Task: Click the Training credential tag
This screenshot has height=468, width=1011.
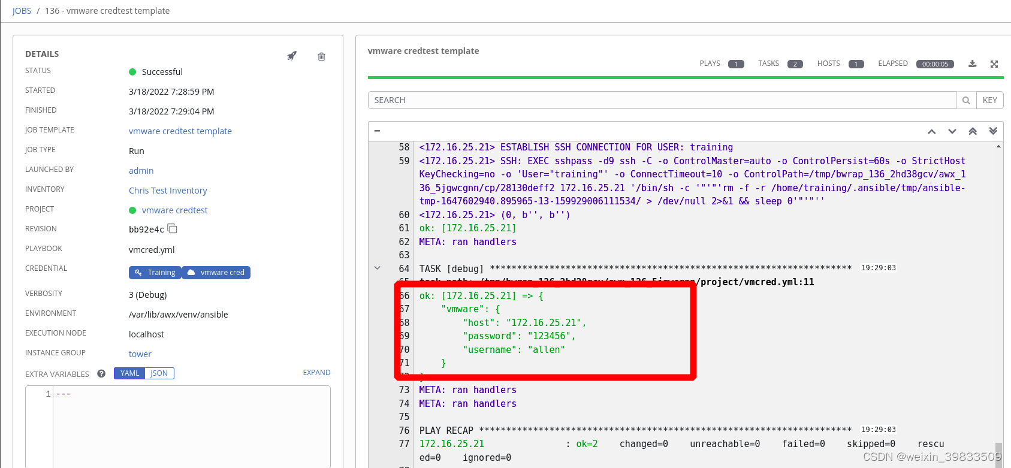Action: tap(155, 273)
